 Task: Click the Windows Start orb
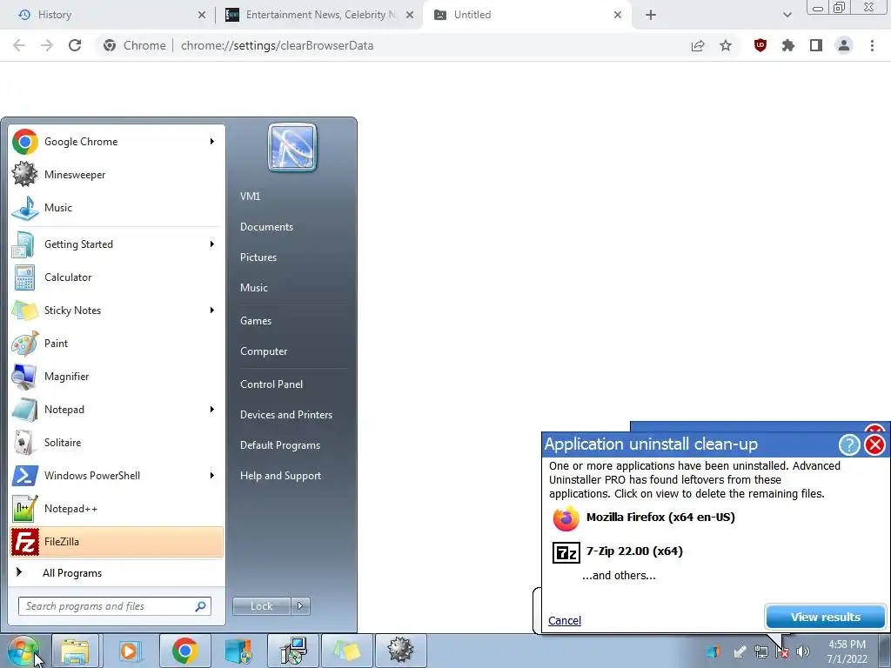tap(23, 651)
